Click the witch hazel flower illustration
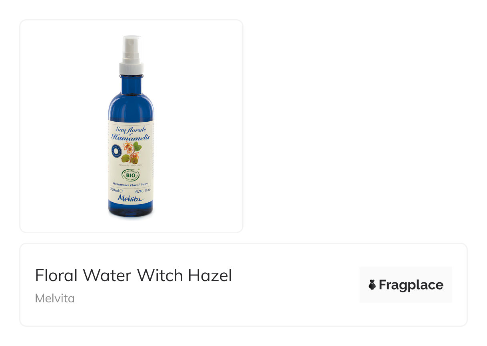This screenshot has height=346, width=487. click(x=130, y=151)
